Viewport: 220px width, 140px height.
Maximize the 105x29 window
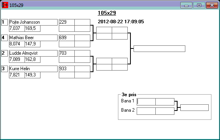pos(199,5)
